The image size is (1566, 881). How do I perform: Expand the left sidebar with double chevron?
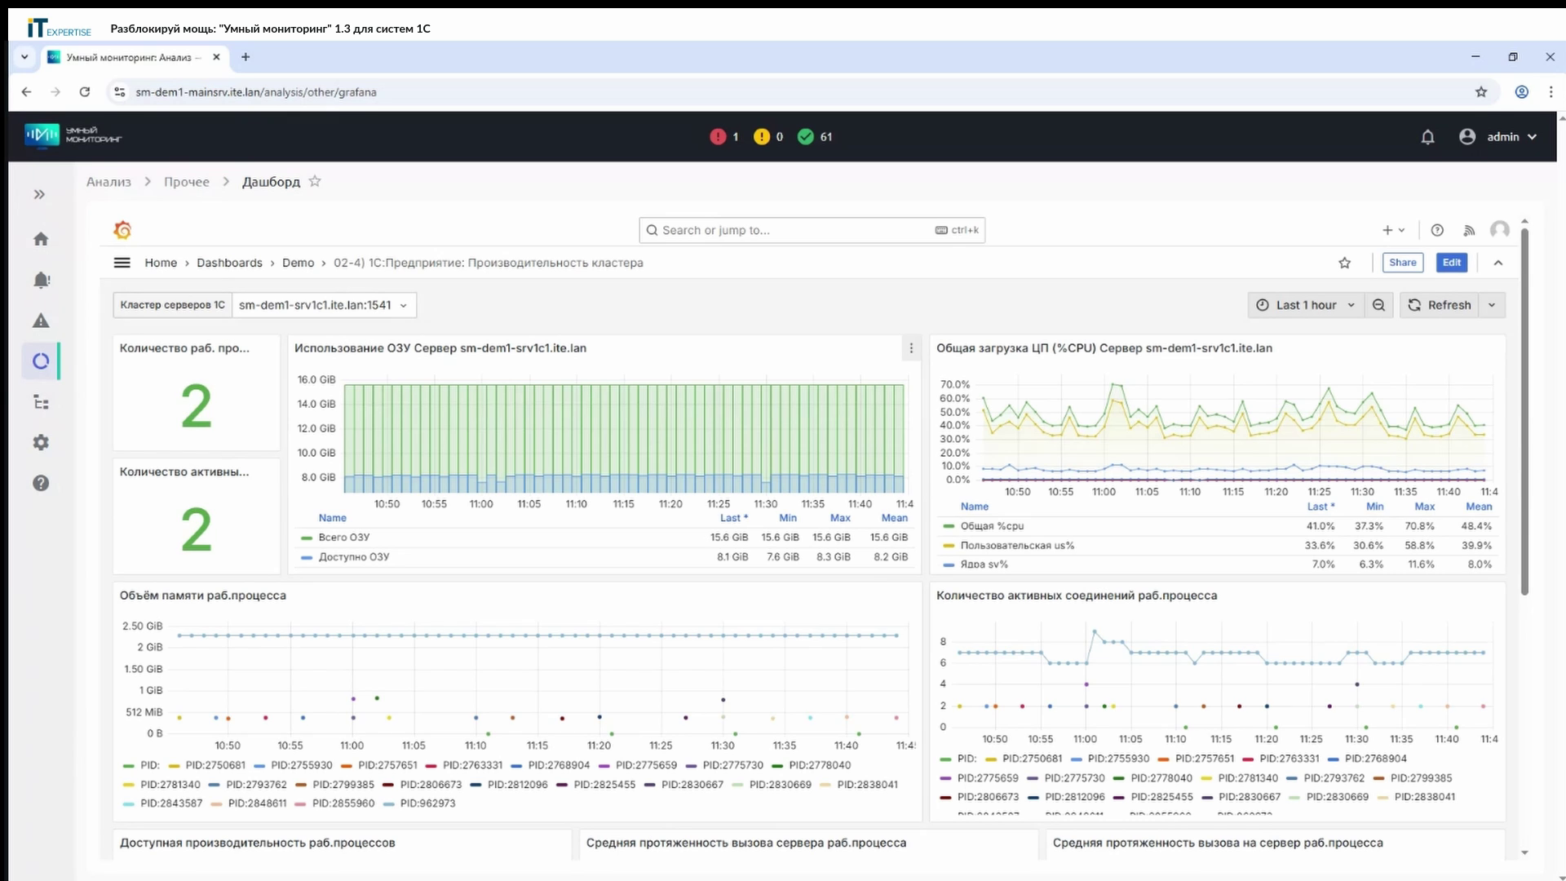click(39, 194)
